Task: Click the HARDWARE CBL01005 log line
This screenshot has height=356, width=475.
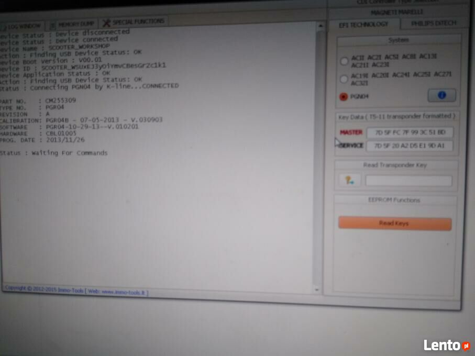Action: [38, 133]
